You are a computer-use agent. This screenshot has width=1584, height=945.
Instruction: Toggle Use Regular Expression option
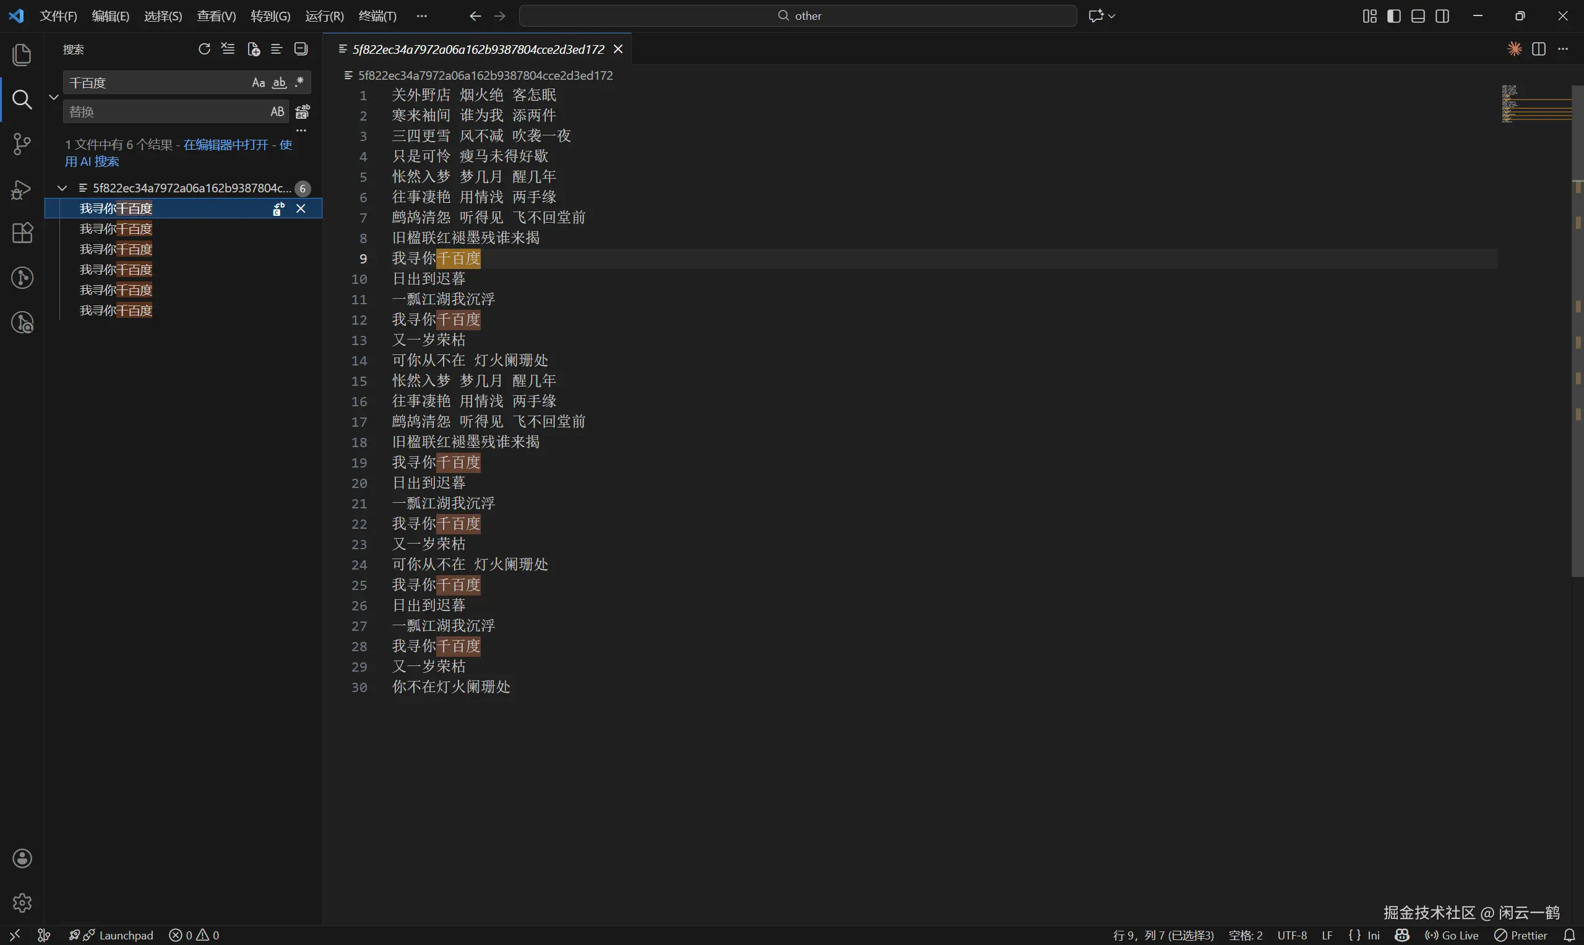(299, 83)
